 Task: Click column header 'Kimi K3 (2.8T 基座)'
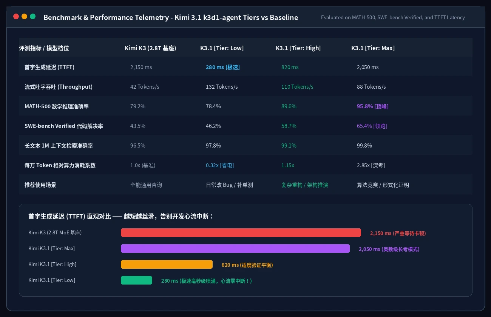click(x=150, y=48)
